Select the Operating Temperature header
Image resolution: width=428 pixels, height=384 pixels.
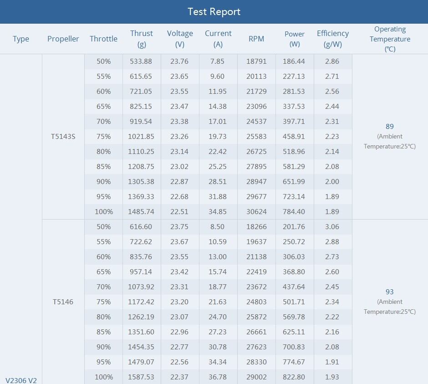(390, 39)
